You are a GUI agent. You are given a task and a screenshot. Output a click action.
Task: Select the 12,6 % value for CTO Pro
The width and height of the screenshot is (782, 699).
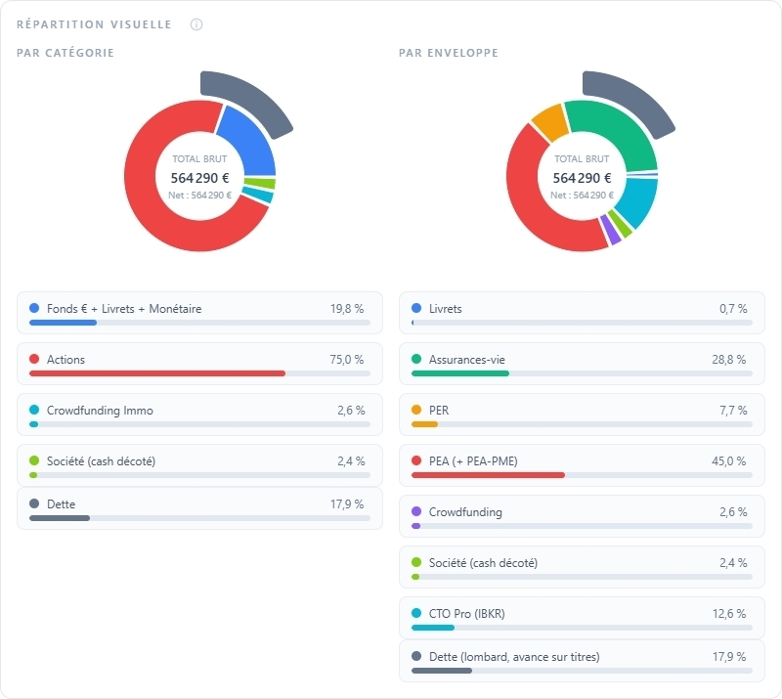[x=729, y=614]
